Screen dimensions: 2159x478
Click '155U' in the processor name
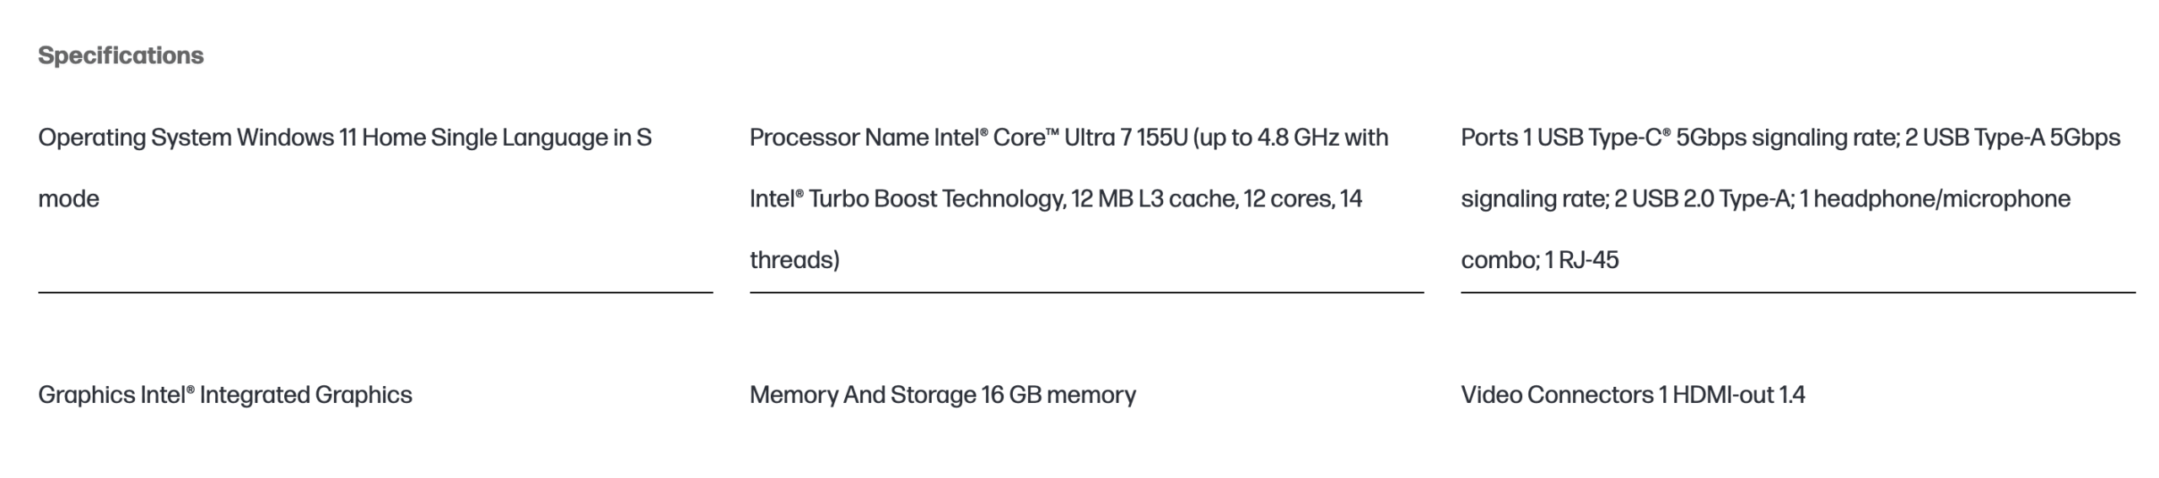click(x=1161, y=137)
